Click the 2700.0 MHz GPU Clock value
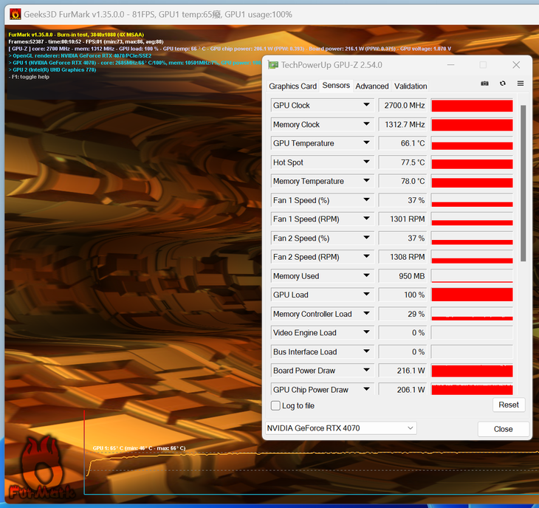Screen dimensions: 539x508 403,105
